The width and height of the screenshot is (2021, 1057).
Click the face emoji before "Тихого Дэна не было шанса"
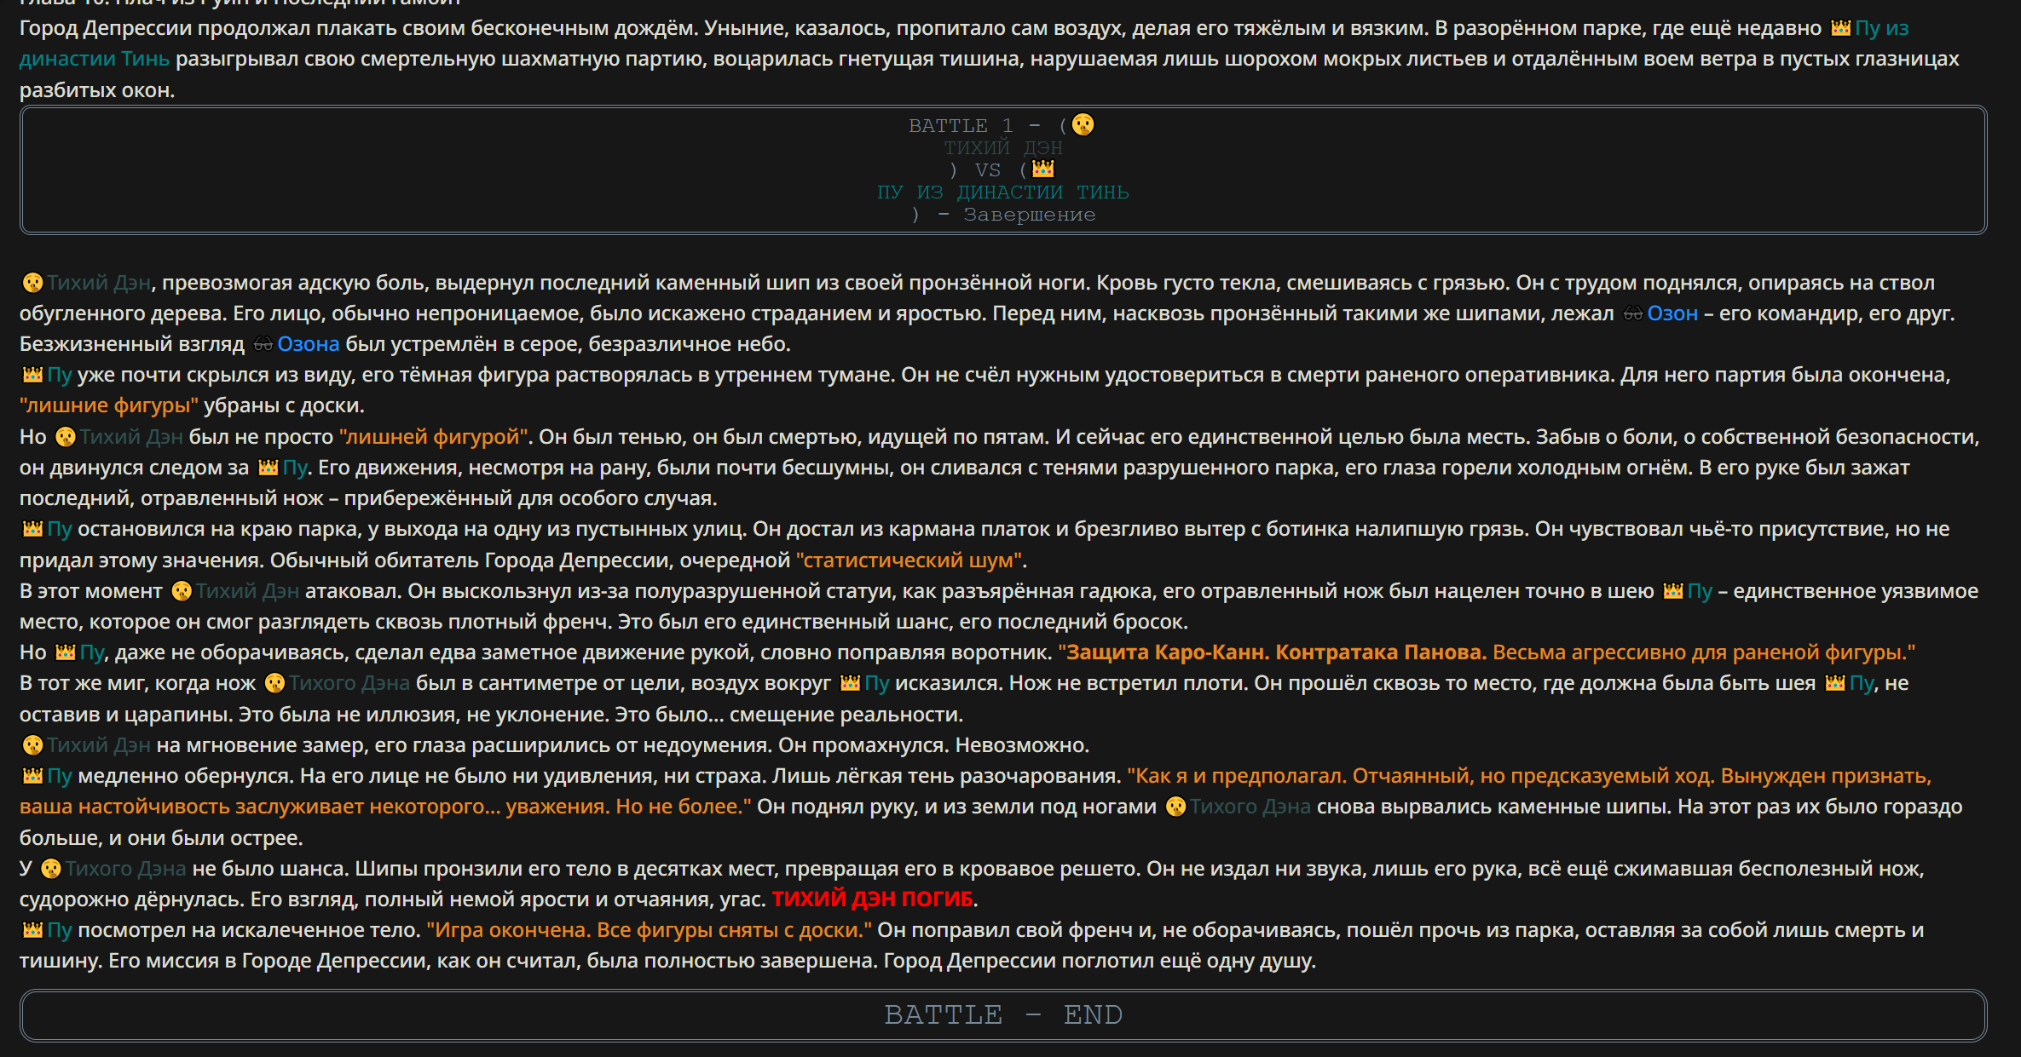point(51,869)
